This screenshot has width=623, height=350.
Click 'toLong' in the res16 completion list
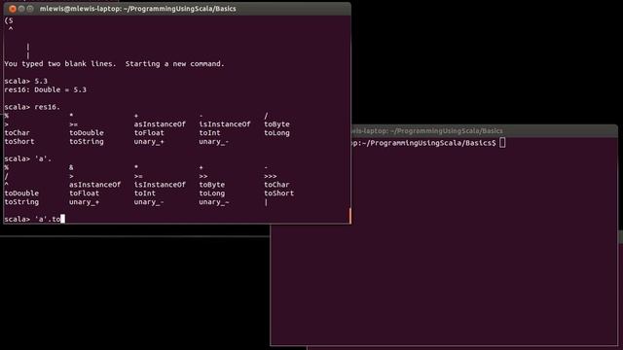tap(276, 133)
